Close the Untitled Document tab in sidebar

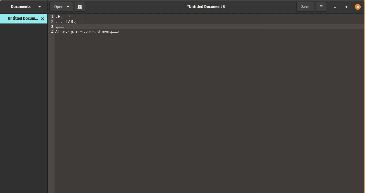(43, 19)
